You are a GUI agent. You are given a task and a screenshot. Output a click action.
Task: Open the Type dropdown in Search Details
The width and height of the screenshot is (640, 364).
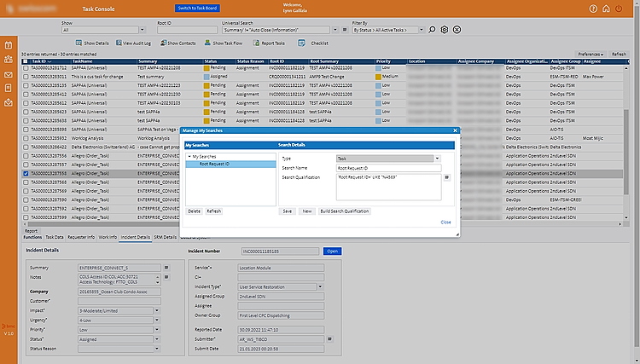(x=437, y=159)
